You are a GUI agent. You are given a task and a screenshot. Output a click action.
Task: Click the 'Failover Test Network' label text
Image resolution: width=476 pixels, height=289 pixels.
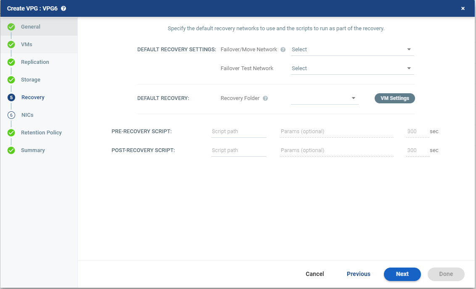(247, 68)
